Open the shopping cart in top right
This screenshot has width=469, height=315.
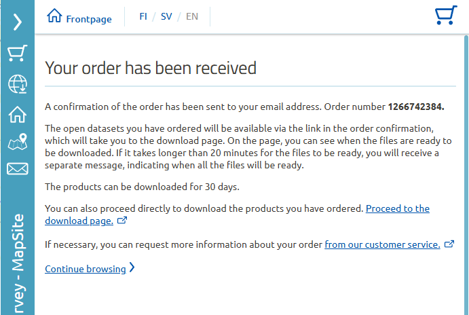tap(446, 15)
